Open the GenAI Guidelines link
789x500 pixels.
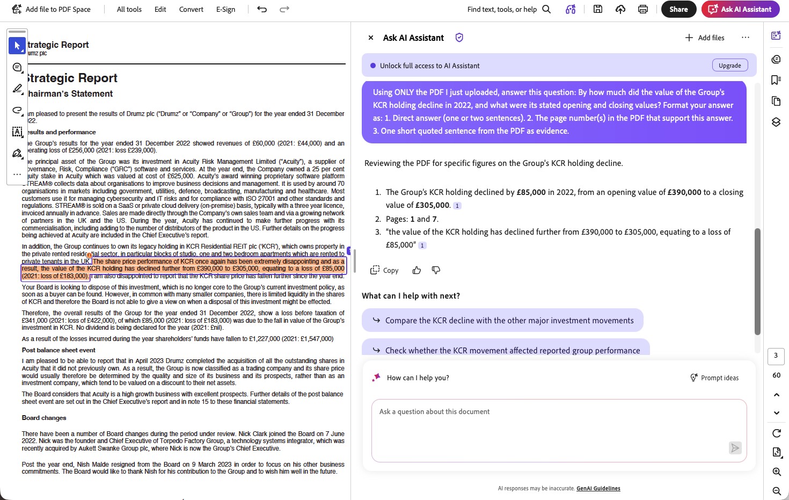pos(598,489)
